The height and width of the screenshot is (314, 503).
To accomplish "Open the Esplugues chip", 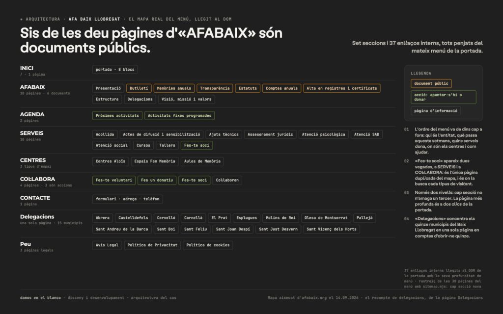I will [247, 218].
